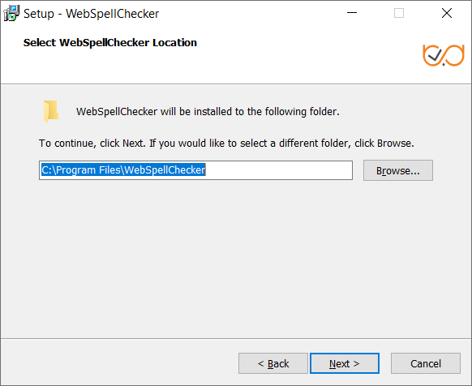Click the 'Select WebSpellChecker Location' heading
Screen dimensions: 472x386
pyautogui.click(x=110, y=43)
